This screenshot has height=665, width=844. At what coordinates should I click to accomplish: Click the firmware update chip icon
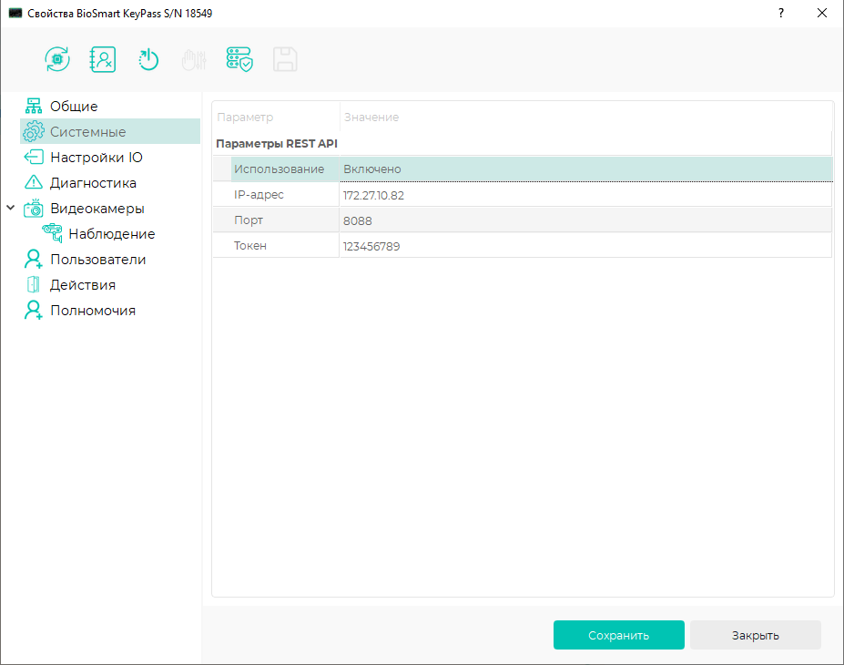click(x=57, y=59)
